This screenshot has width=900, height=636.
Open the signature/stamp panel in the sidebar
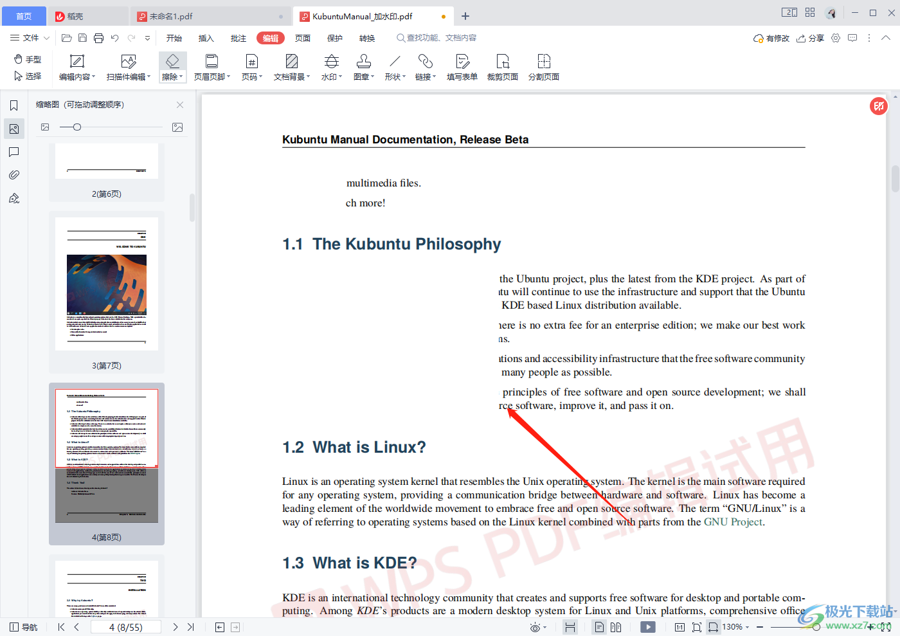(14, 198)
